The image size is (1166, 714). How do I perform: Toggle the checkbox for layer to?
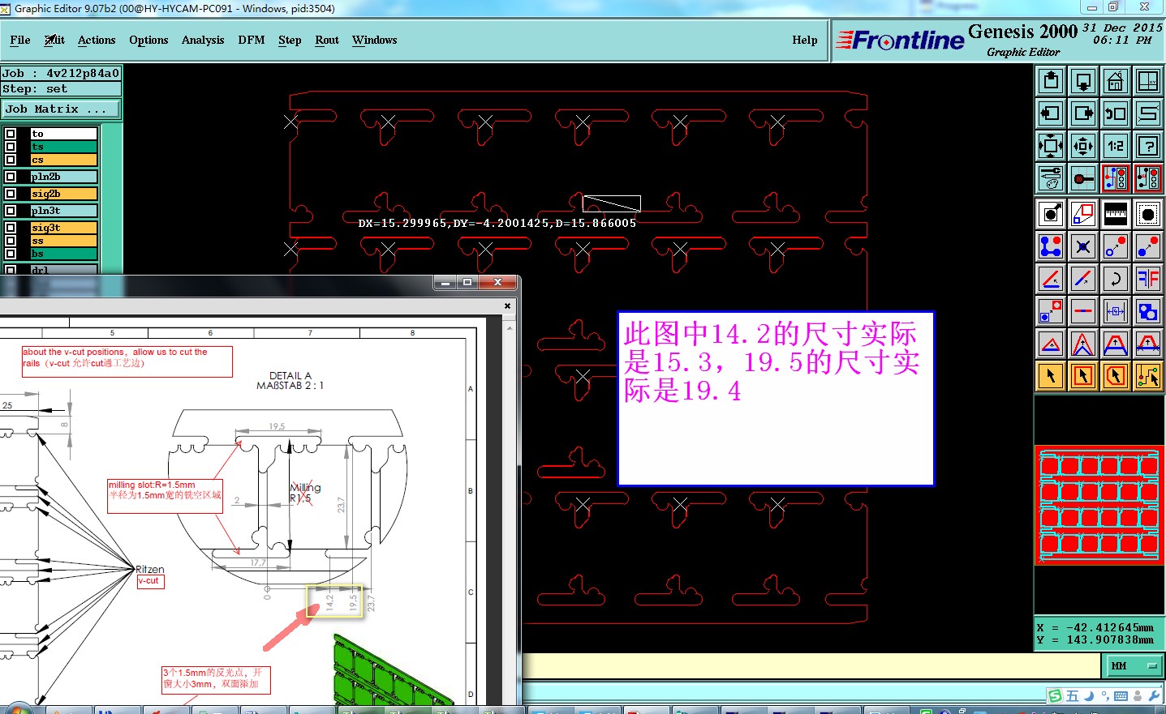(x=11, y=134)
